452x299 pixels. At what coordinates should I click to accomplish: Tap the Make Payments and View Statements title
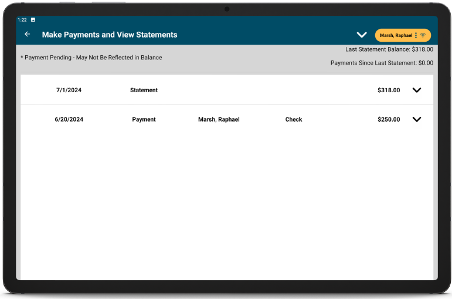click(x=110, y=35)
